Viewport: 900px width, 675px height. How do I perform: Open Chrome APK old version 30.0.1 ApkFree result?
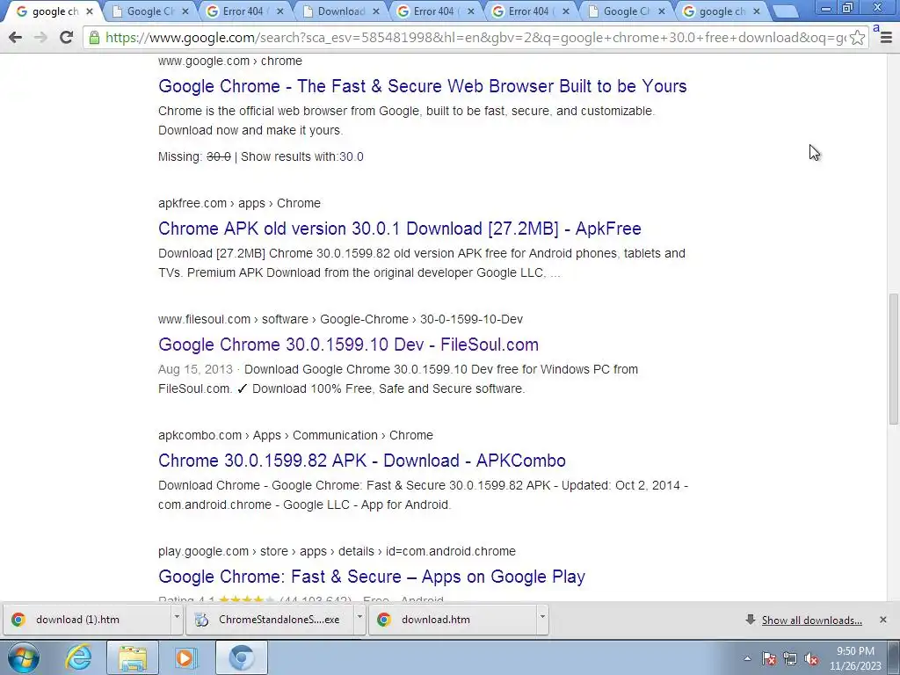pyautogui.click(x=400, y=229)
